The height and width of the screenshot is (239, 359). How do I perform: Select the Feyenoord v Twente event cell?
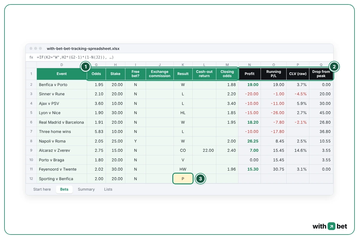click(x=62, y=169)
